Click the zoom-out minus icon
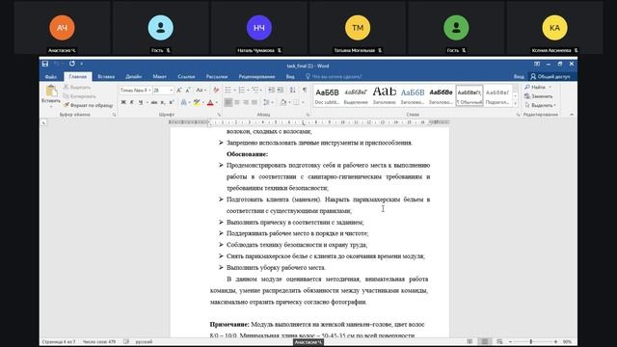617x347 pixels. [x=510, y=341]
